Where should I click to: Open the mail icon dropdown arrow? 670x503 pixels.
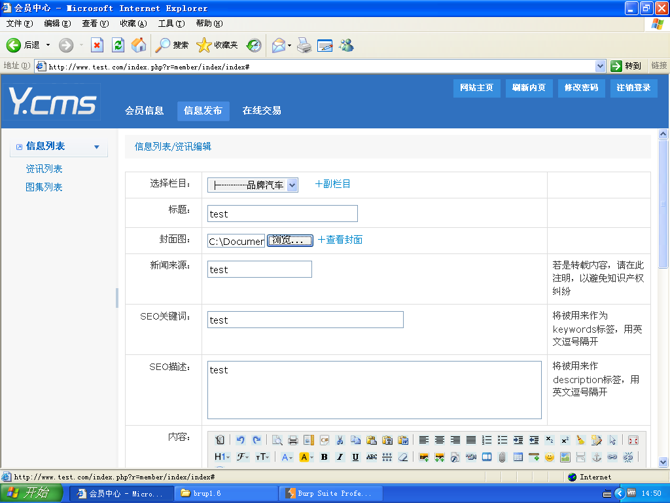click(x=289, y=45)
